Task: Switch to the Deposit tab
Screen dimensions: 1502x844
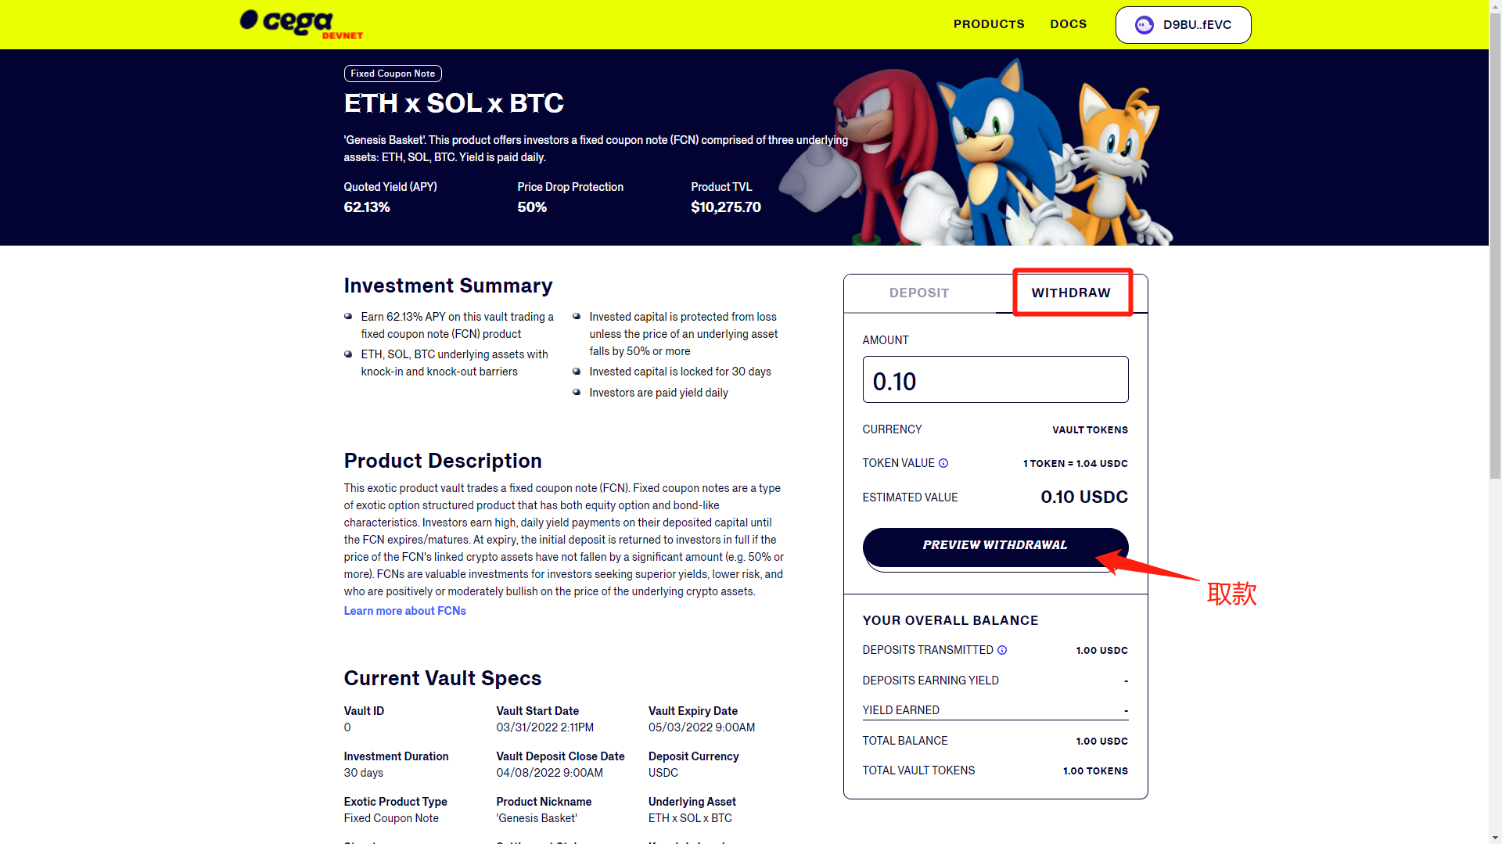Action: click(919, 293)
